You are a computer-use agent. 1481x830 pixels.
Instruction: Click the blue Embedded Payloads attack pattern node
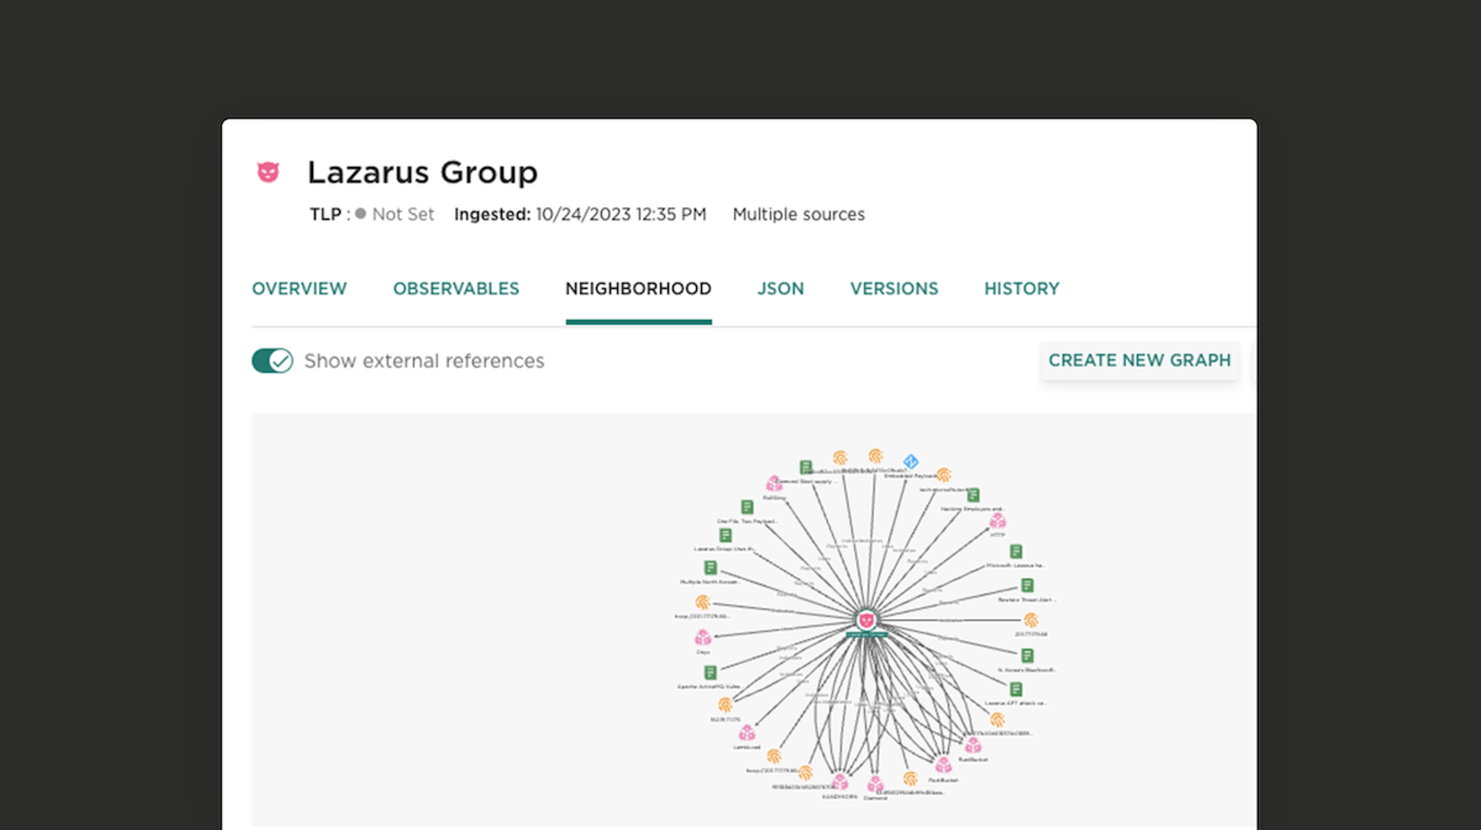point(911,461)
